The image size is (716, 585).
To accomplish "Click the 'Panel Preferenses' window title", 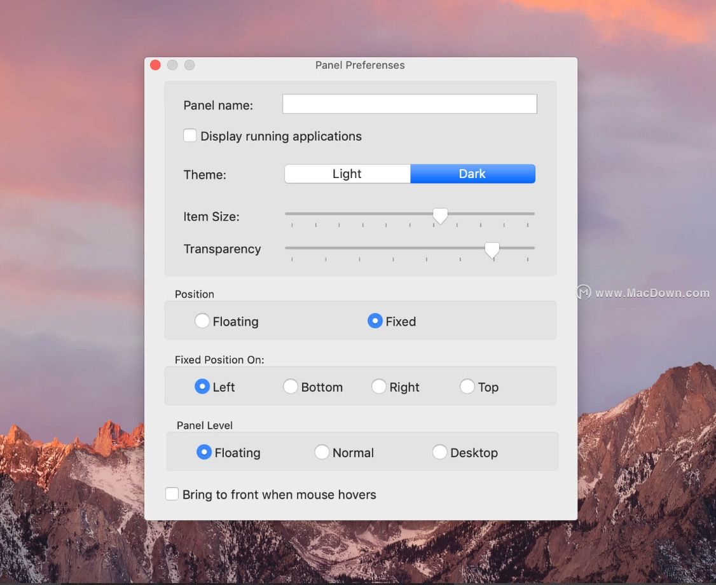I will [360, 65].
